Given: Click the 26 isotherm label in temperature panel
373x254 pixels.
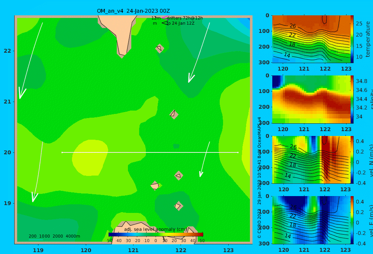Looking at the screenshot, I should click(x=292, y=26).
